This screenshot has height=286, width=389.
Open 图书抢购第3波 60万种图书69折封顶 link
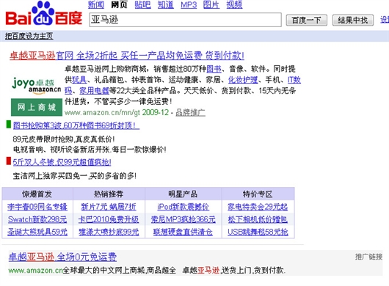(x=76, y=125)
